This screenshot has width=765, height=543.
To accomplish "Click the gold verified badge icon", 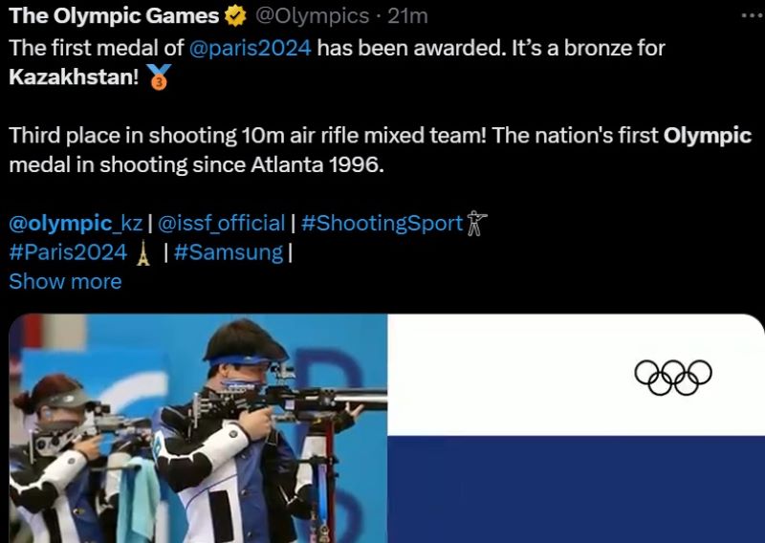I will click(x=234, y=16).
